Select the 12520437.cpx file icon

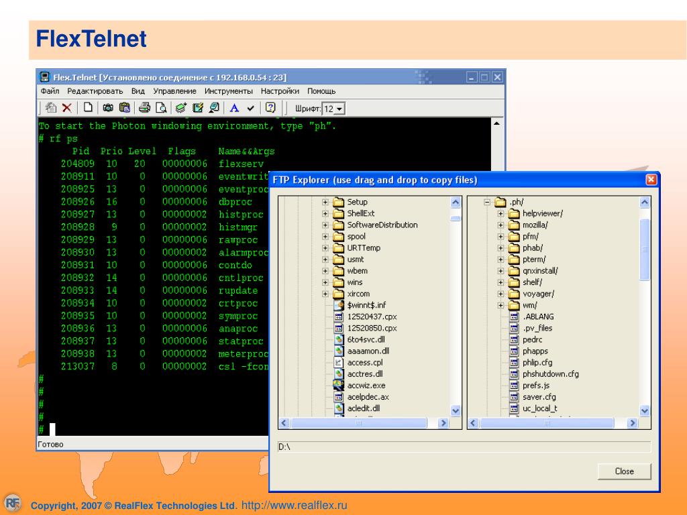[x=338, y=317]
